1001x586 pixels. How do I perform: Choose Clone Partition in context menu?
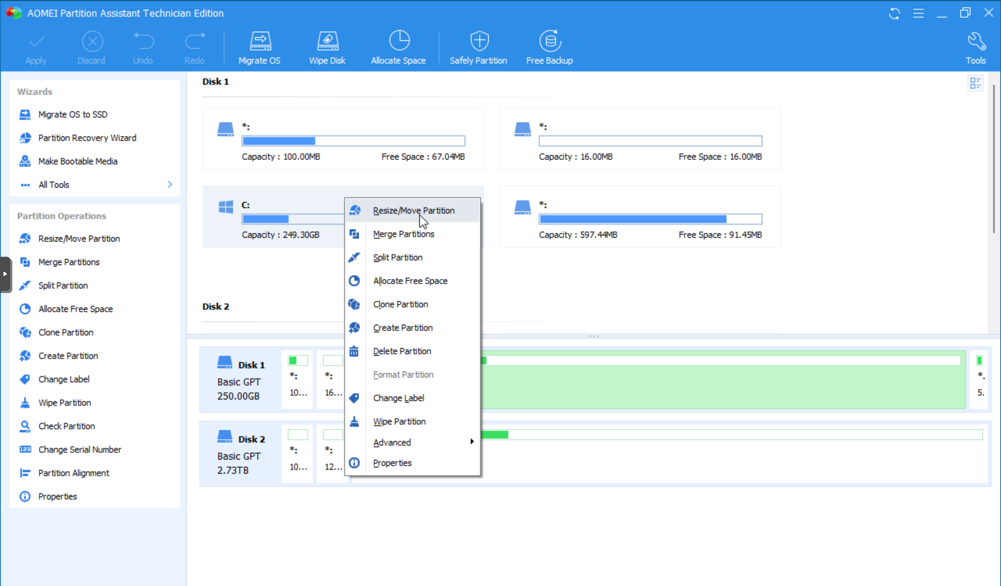(412, 304)
